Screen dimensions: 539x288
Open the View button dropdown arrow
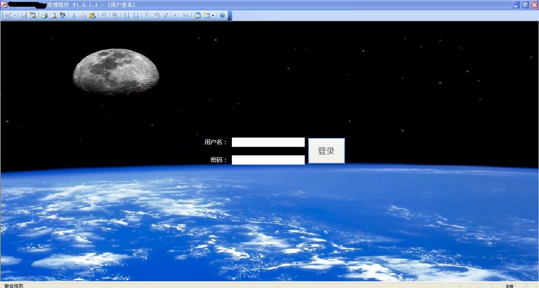[15, 15]
